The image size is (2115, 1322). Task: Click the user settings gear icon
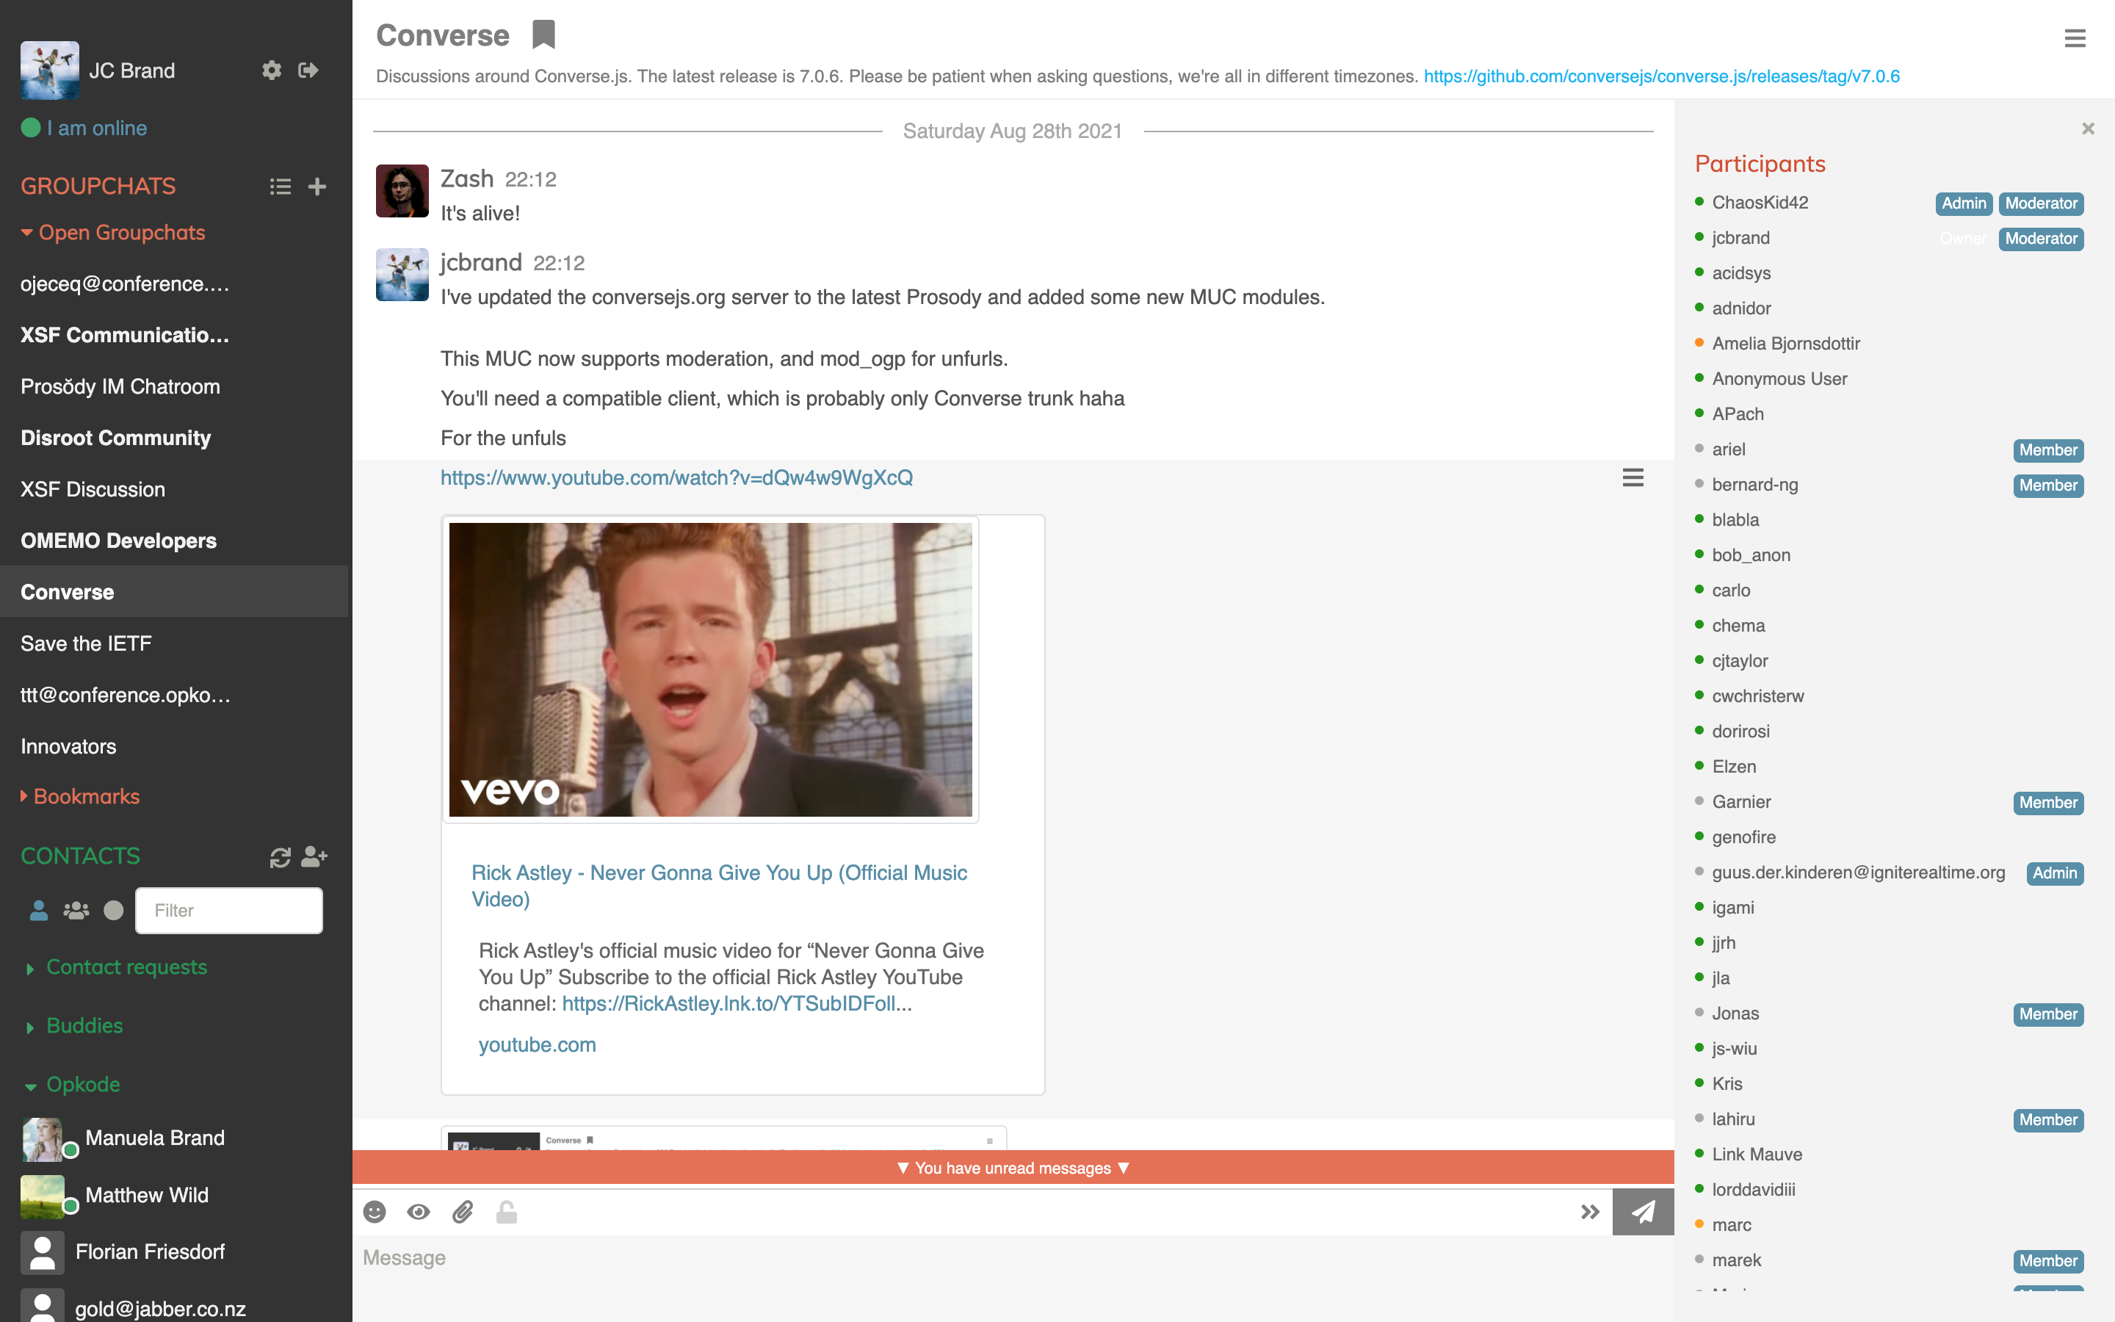point(271,68)
